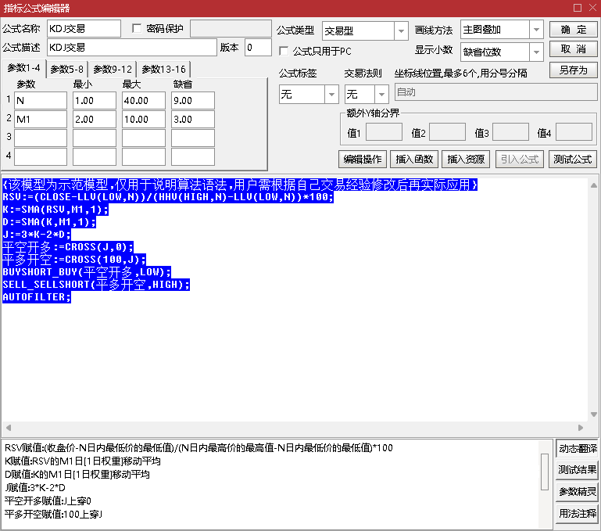Select the 参数13-16 tab
The width and height of the screenshot is (601, 531).
tap(163, 70)
